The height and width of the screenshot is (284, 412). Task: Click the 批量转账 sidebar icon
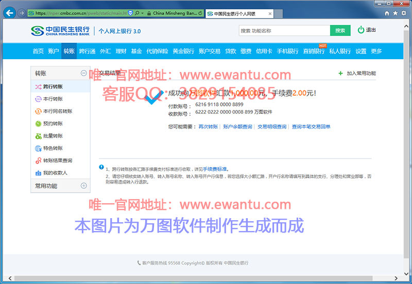pyautogui.click(x=38, y=136)
